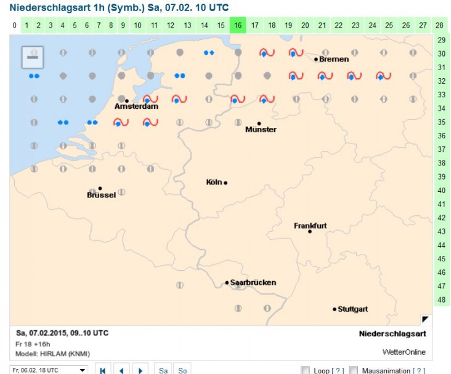Select forecast hour 29 in side column

442,40
